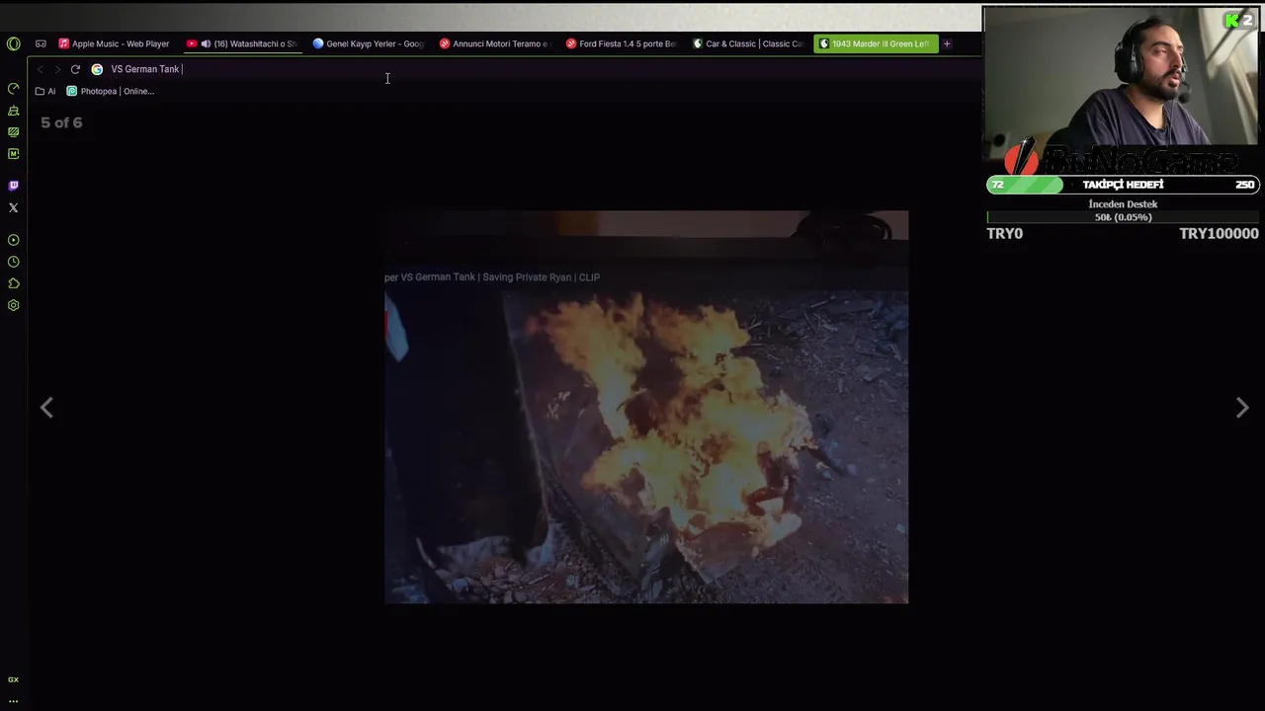Open X (Twitter) panel in sidebar
Image resolution: width=1265 pixels, height=711 pixels.
point(13,207)
